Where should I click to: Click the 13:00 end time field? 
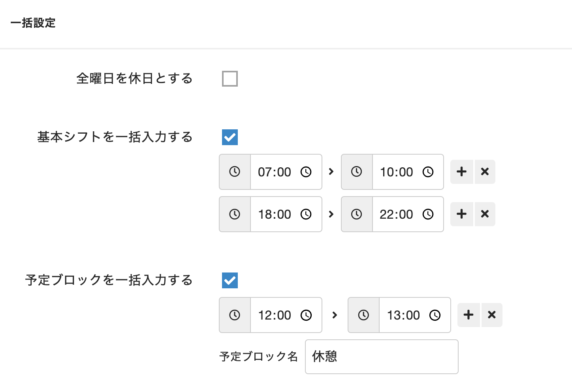tap(403, 315)
